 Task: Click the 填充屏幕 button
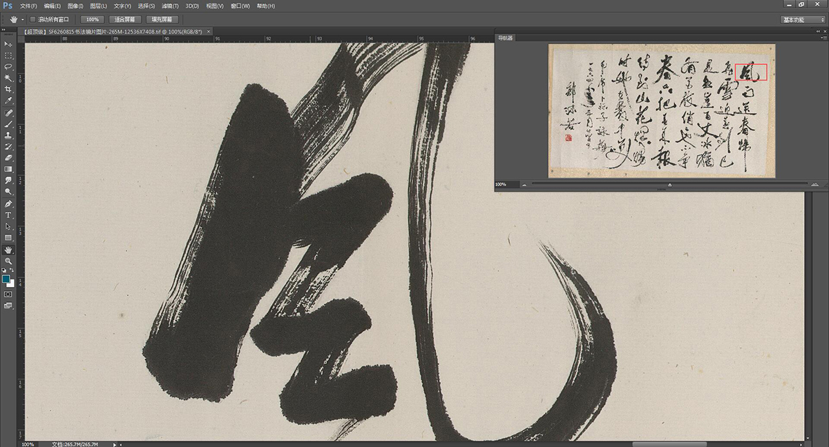pyautogui.click(x=163, y=19)
